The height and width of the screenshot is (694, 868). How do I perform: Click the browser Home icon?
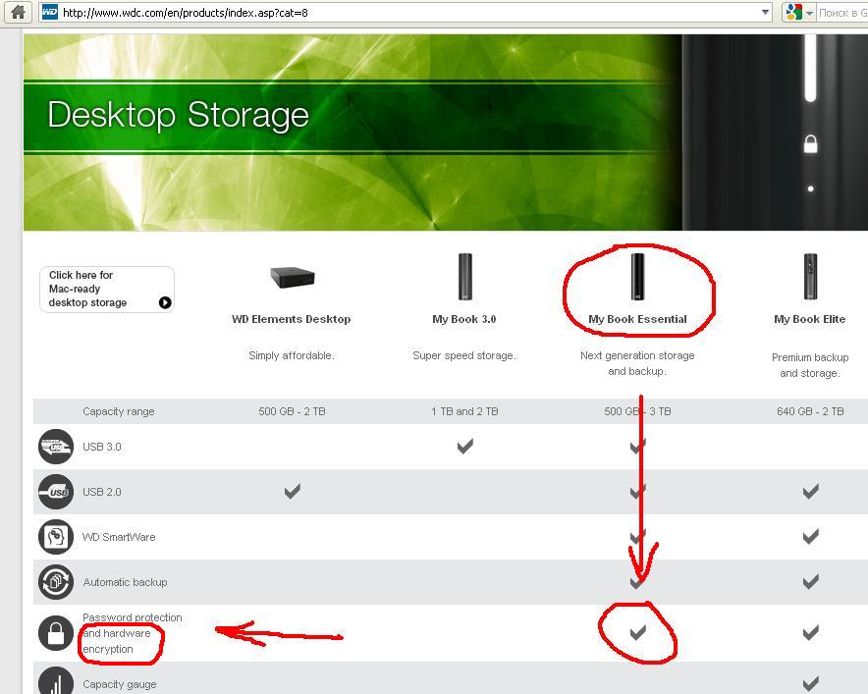point(19,12)
